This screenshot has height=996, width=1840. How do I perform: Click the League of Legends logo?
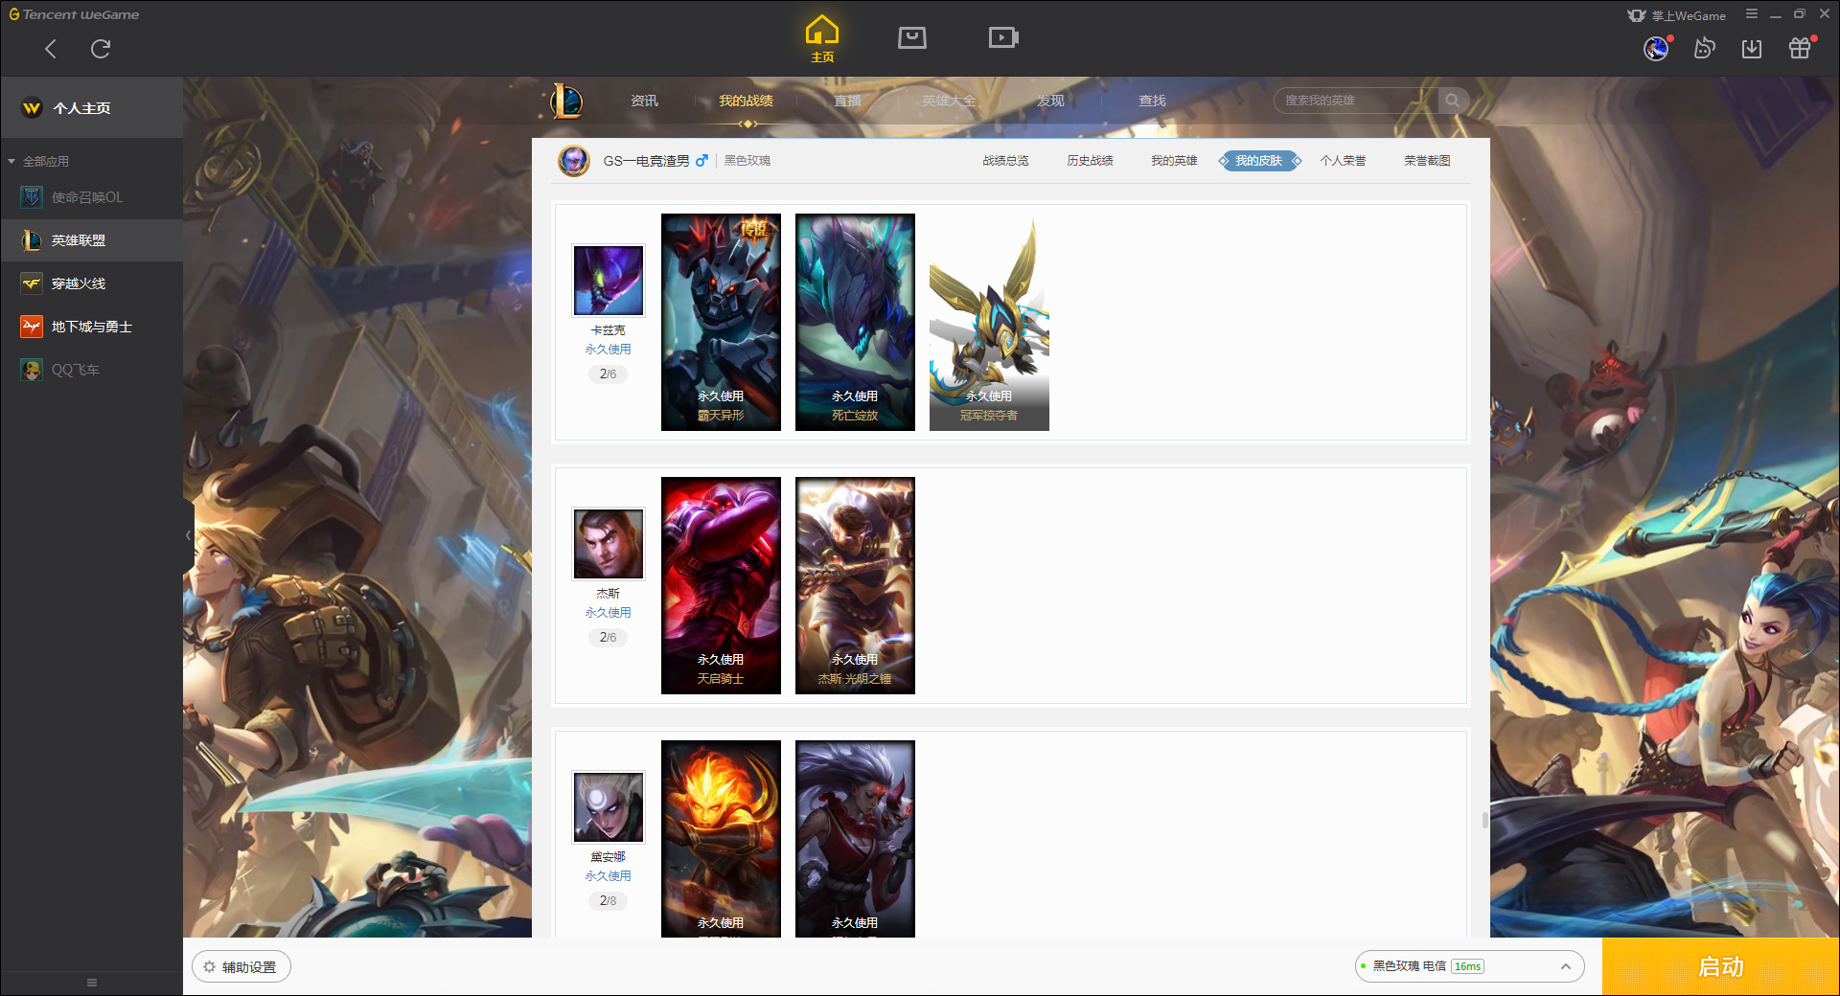tap(566, 101)
